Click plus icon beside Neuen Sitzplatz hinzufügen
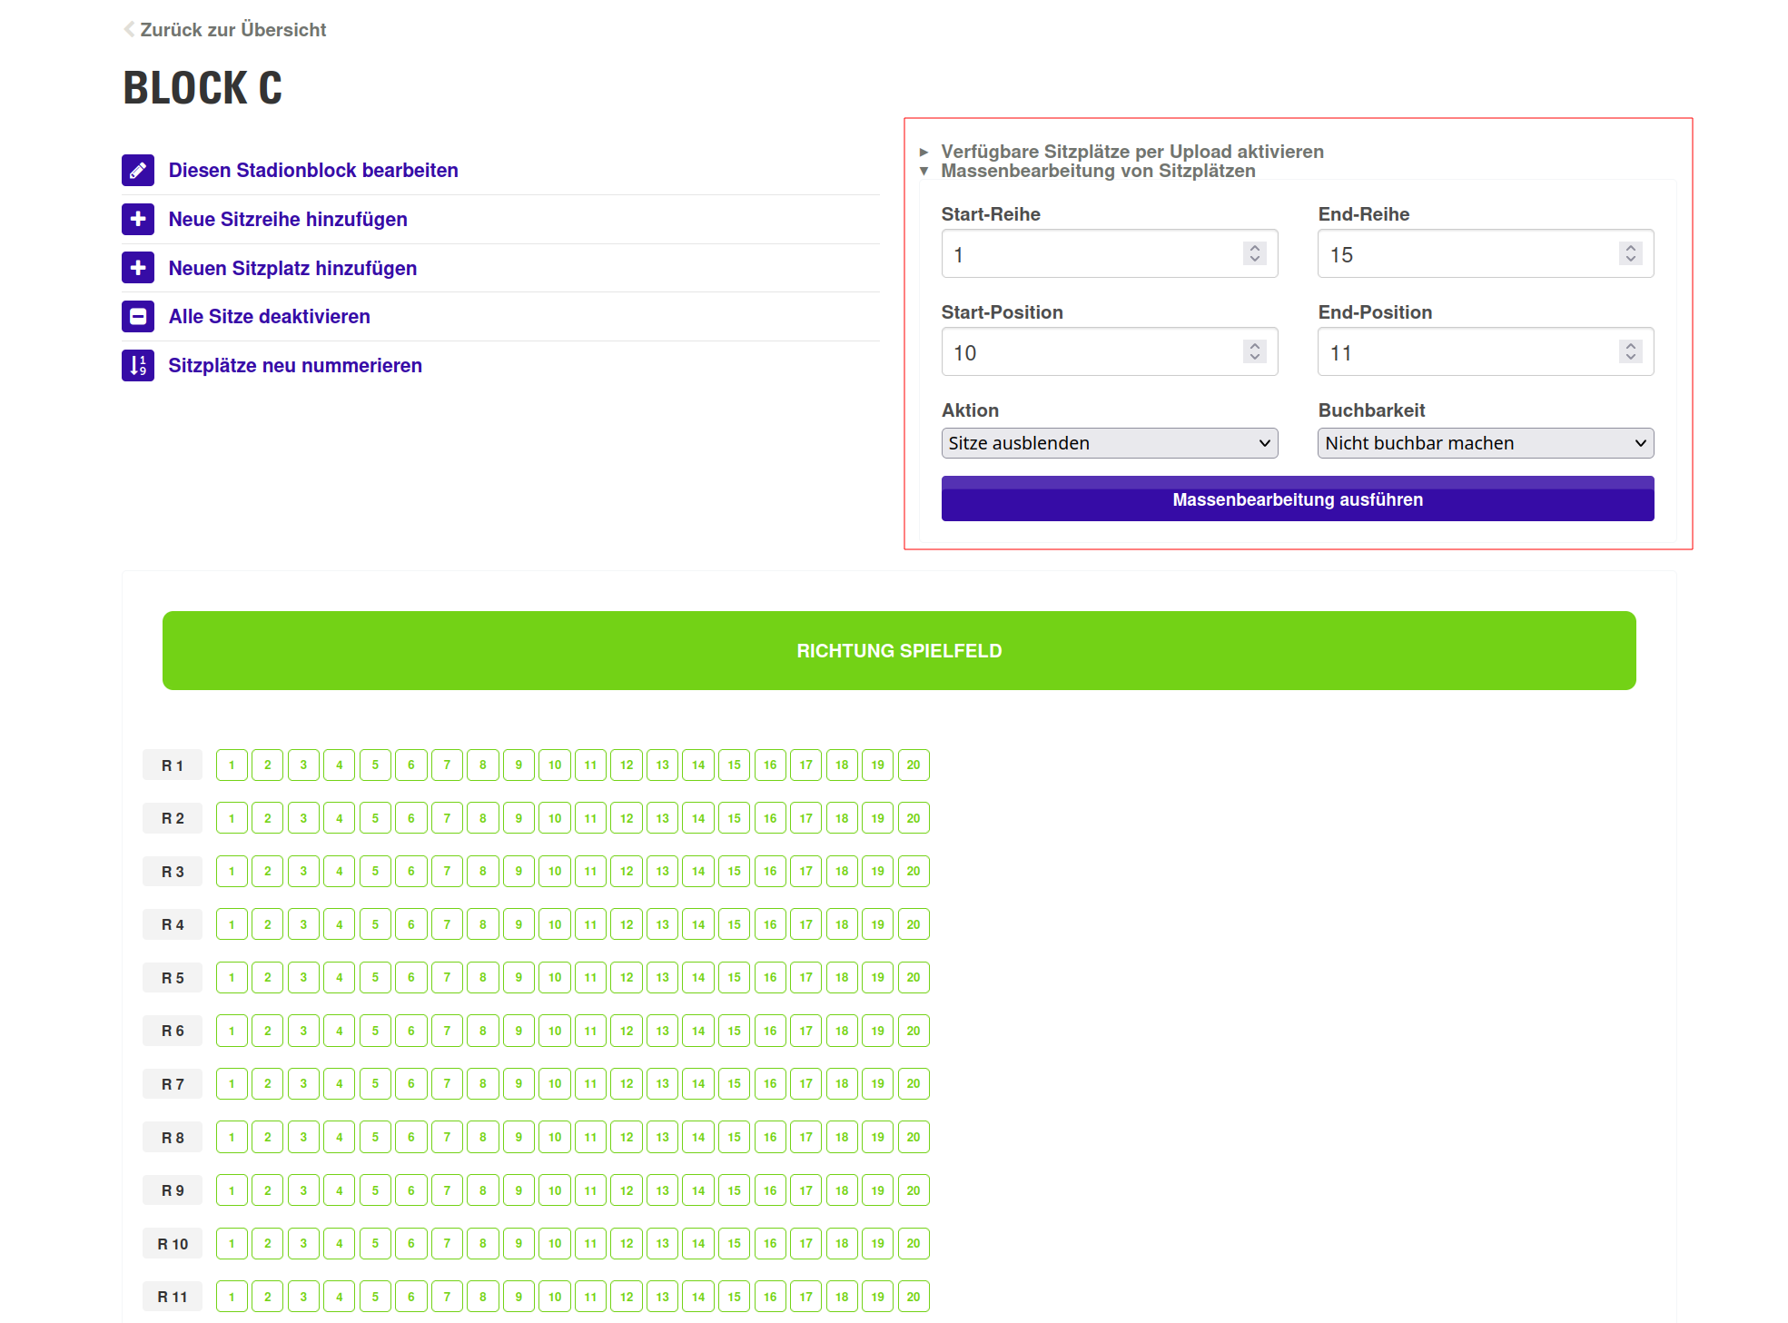 coord(138,268)
